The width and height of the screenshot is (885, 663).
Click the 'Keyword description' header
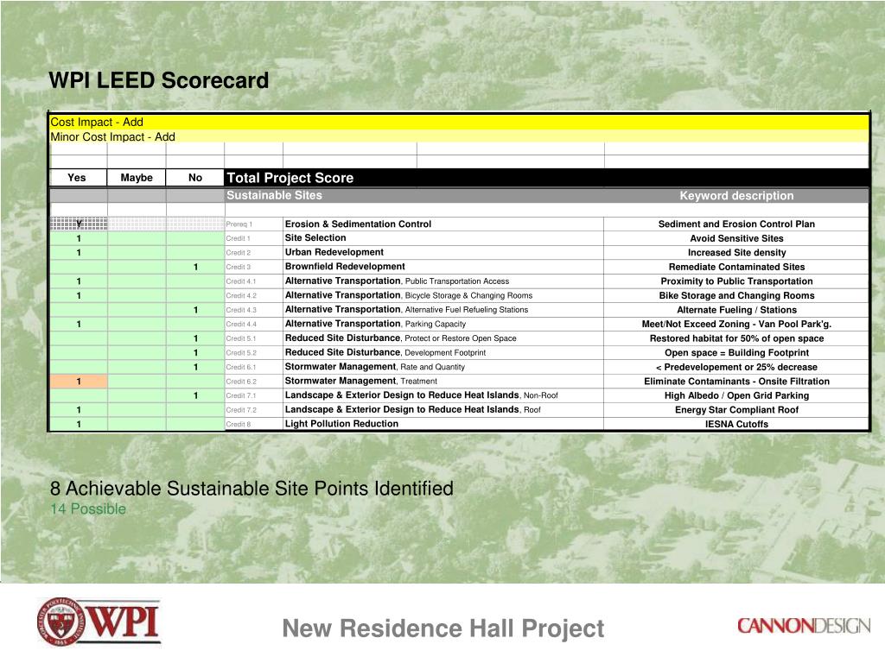(736, 196)
